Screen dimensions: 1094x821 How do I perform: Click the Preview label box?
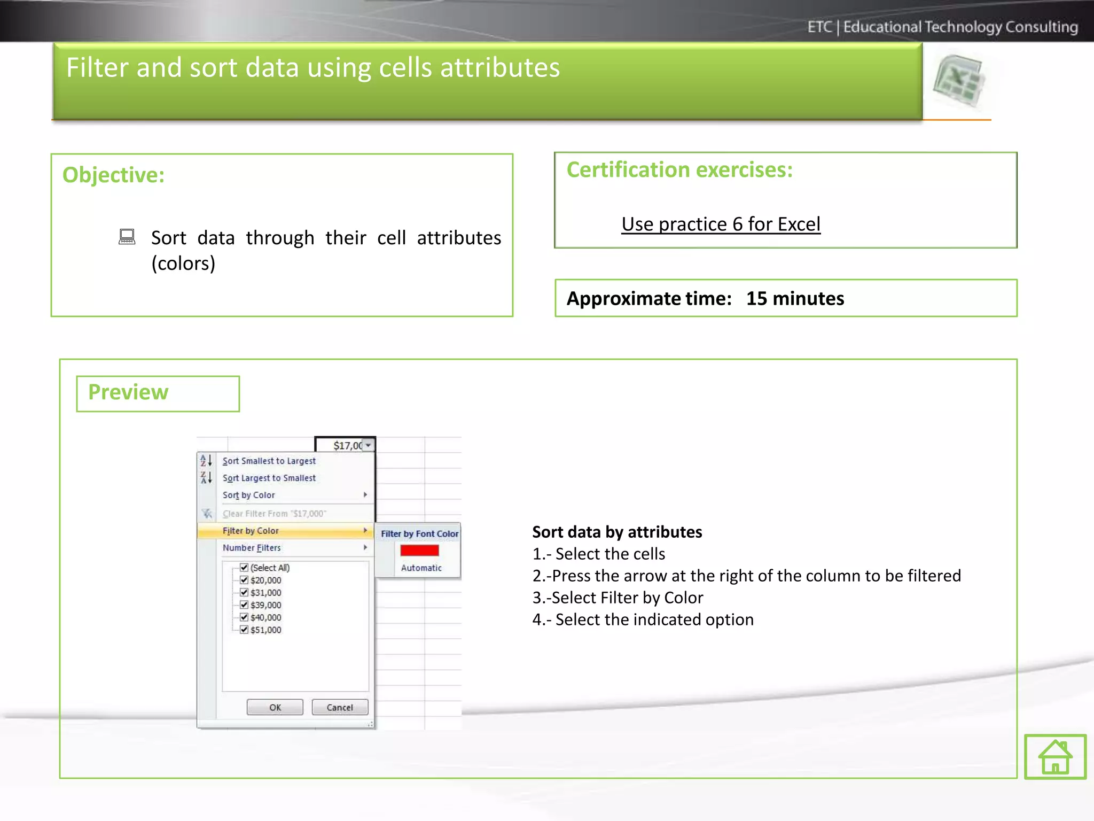(158, 394)
